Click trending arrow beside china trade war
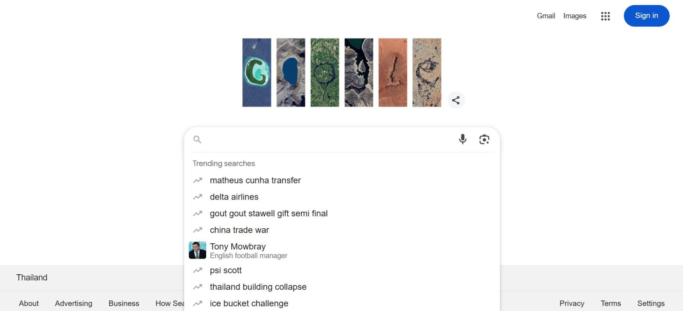 pyautogui.click(x=198, y=230)
